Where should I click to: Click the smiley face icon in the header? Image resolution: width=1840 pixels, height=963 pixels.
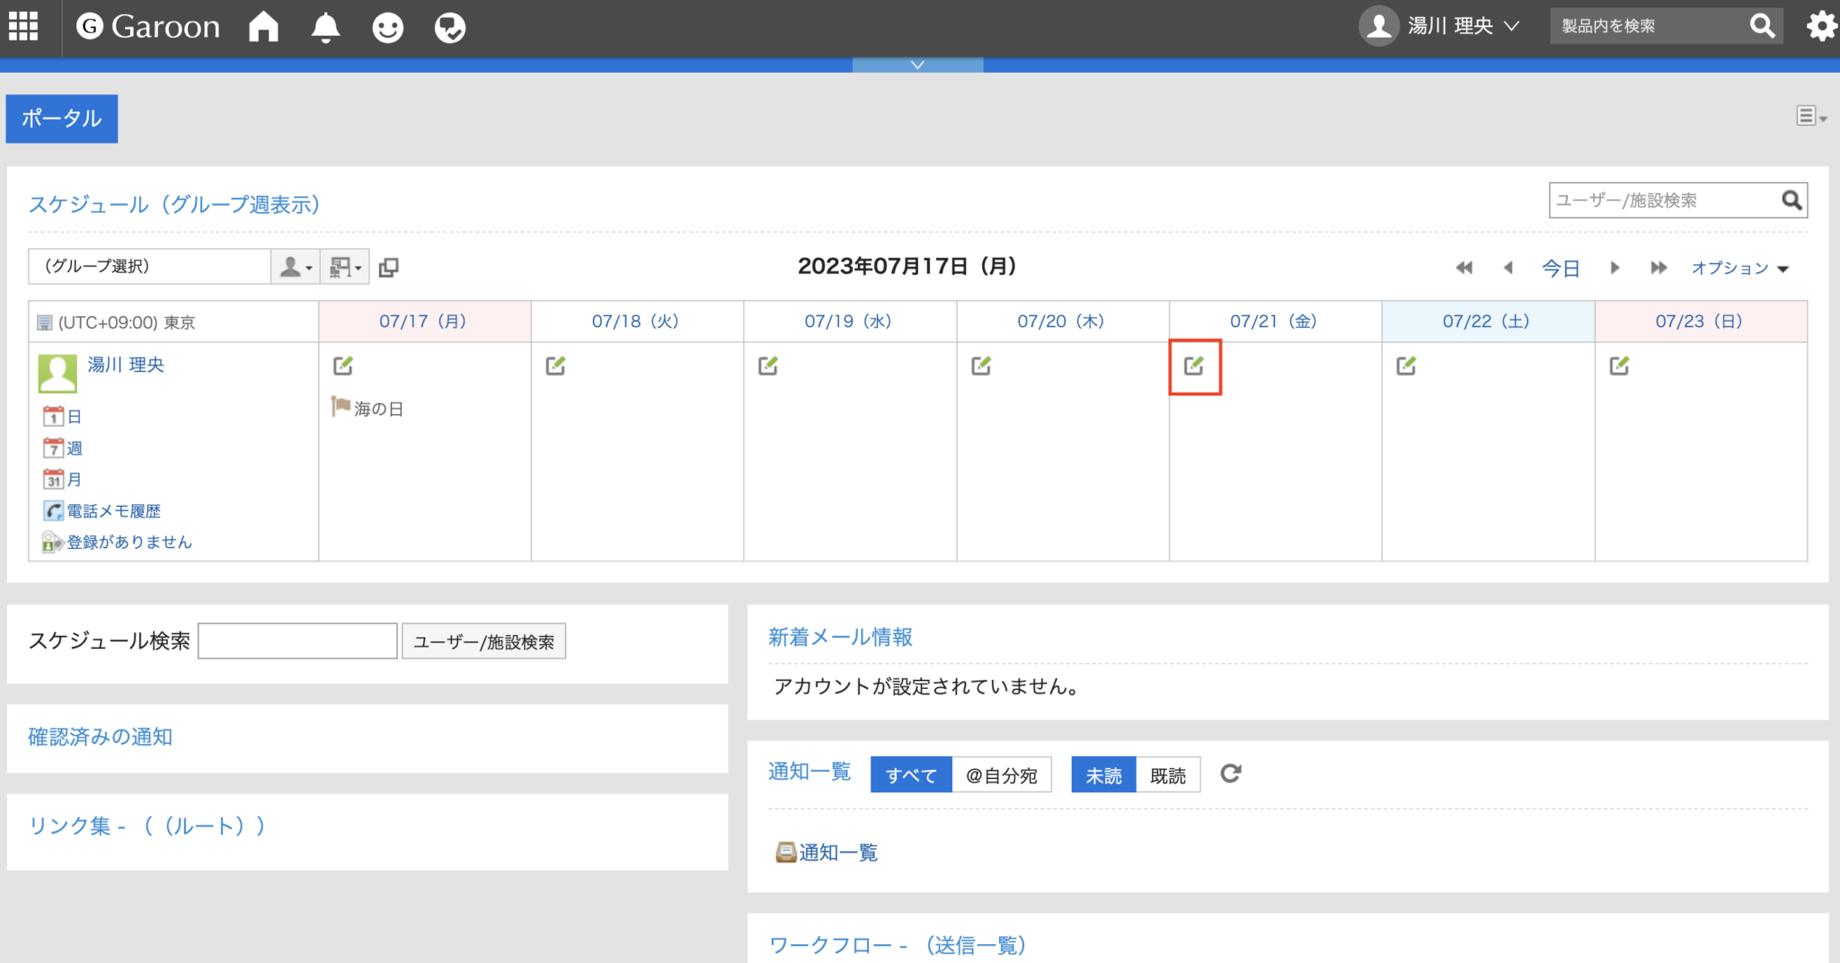point(388,27)
